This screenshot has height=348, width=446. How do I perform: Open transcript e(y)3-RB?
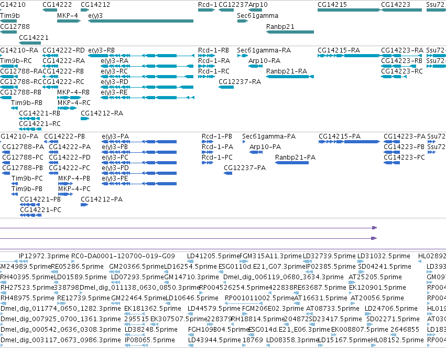click(102, 50)
